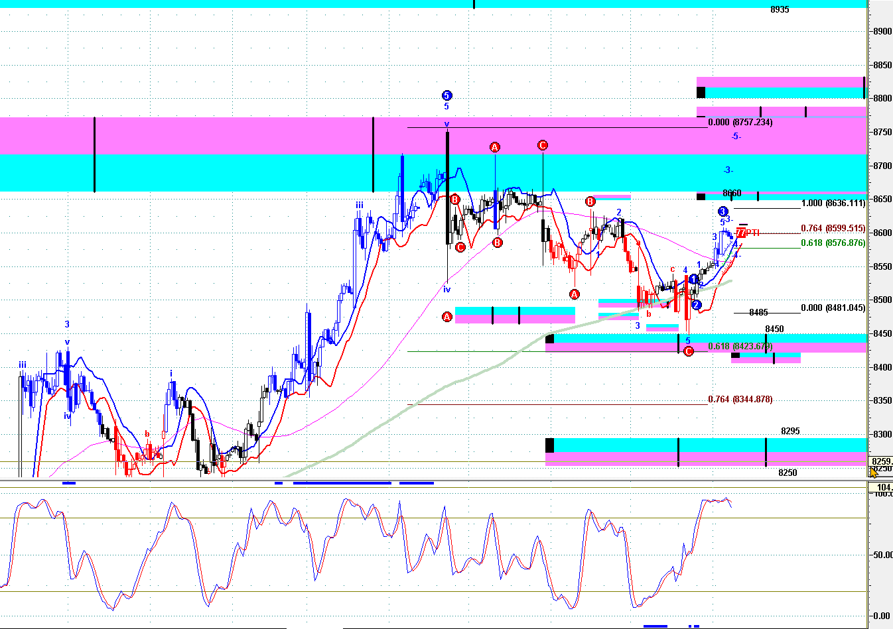Select the 0.764 (8344.878) retracement label

[x=740, y=400]
